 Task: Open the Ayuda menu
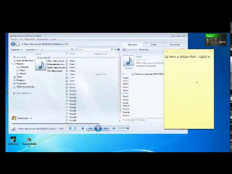[x=54, y=39]
